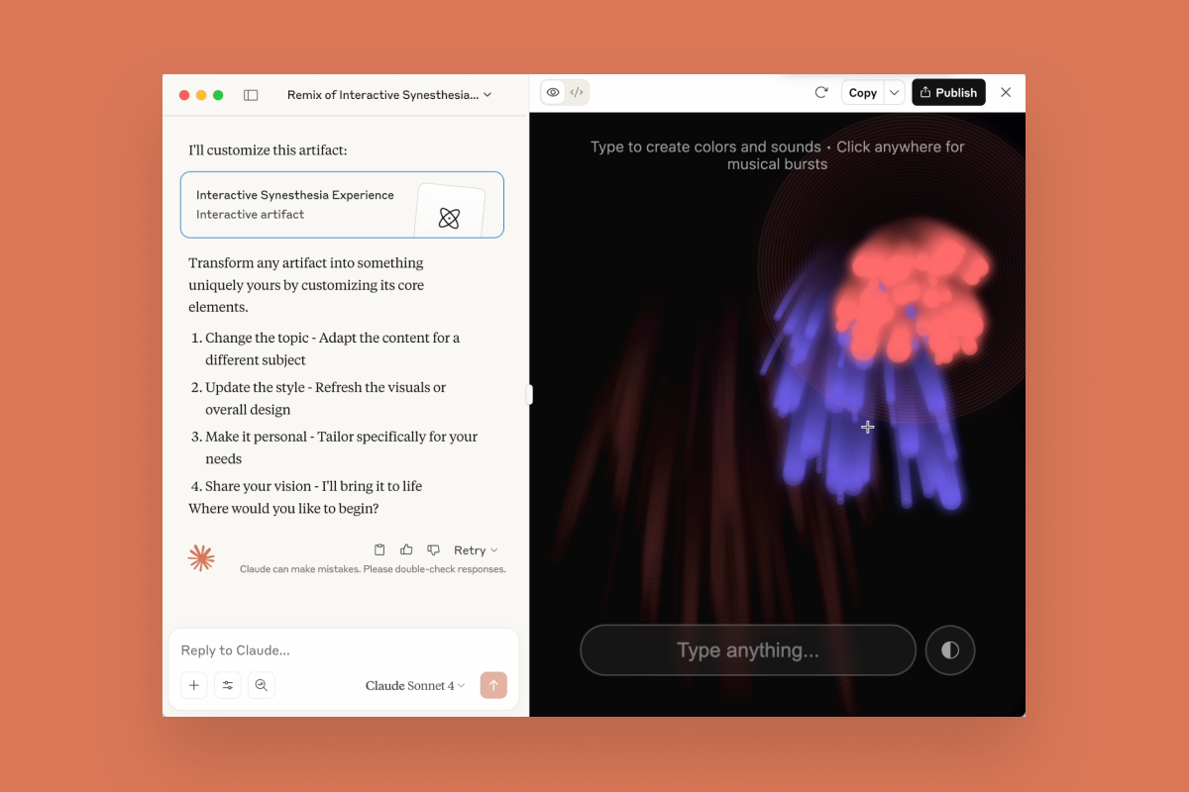The height and width of the screenshot is (792, 1189).
Task: Give thumbs up feedback
Action: click(406, 549)
